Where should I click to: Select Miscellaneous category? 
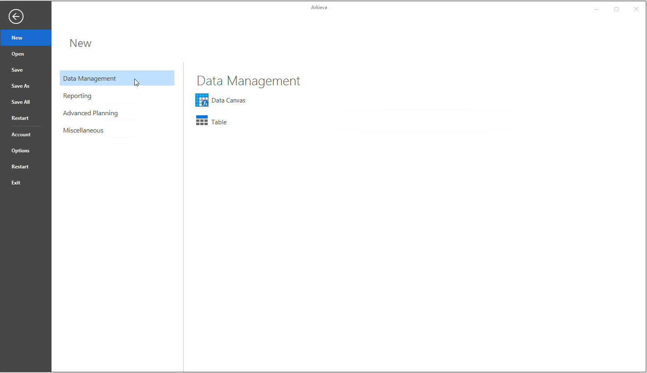coord(117,130)
